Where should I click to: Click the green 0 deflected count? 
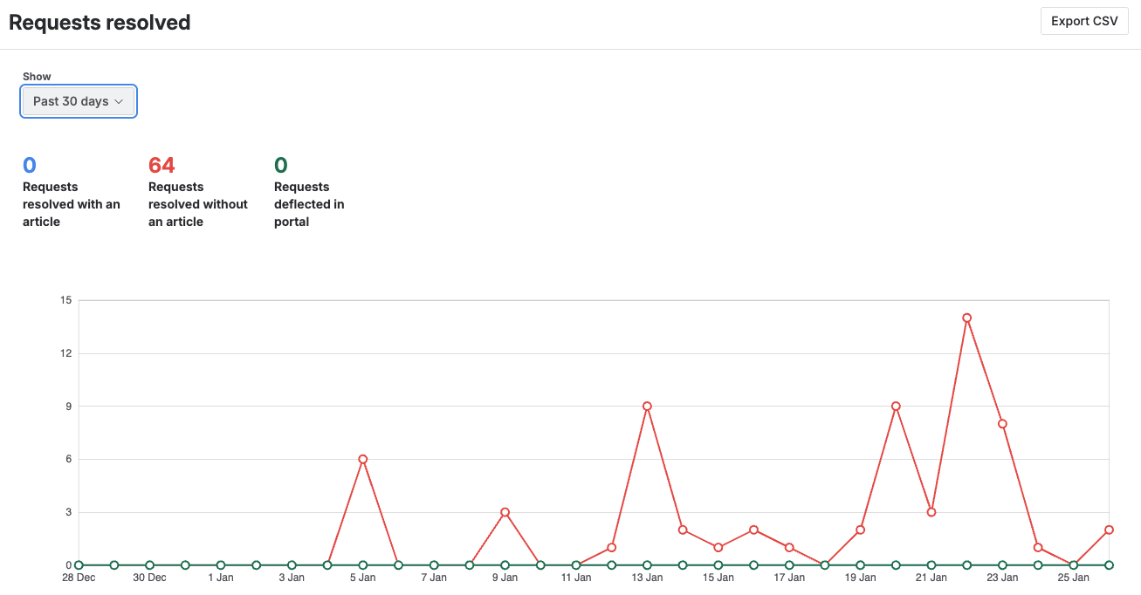(x=280, y=165)
